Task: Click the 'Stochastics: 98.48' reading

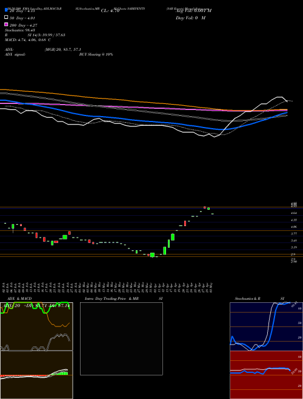Action: pyautogui.click(x=20, y=30)
